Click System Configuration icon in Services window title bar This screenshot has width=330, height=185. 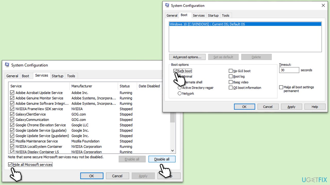click(7, 65)
